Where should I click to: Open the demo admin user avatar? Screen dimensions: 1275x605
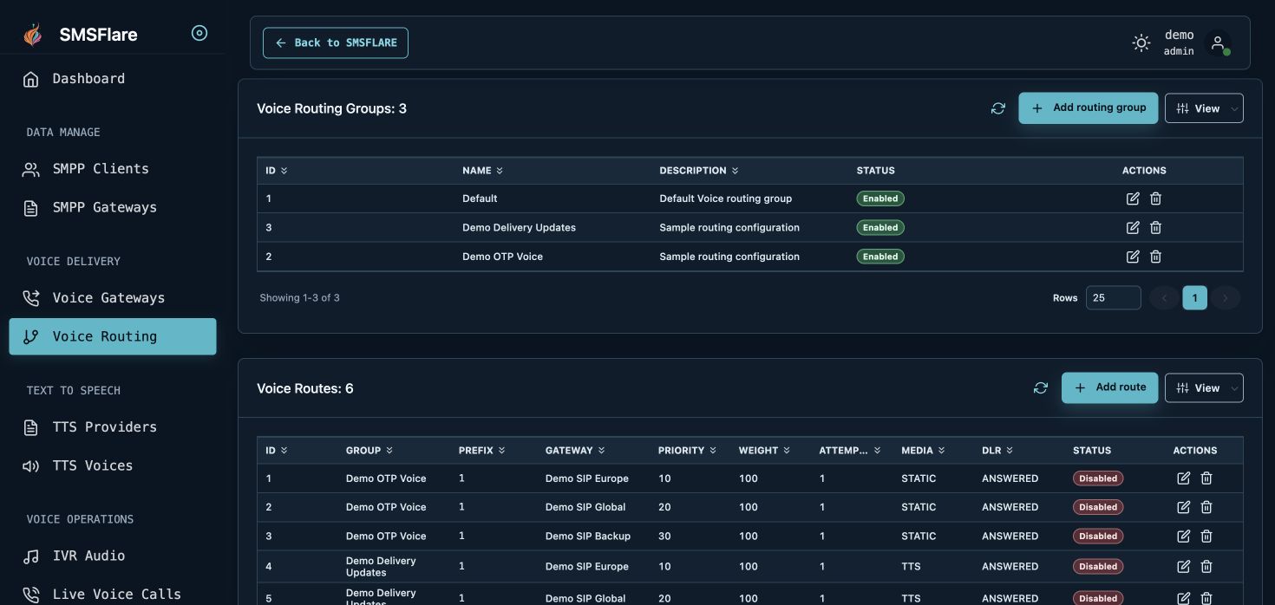point(1218,42)
